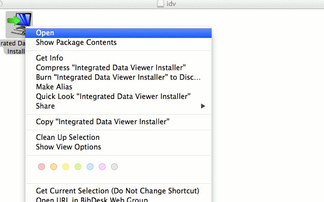Compress "Integrated Data Viewer Installer"
324x202 pixels.
(111, 68)
